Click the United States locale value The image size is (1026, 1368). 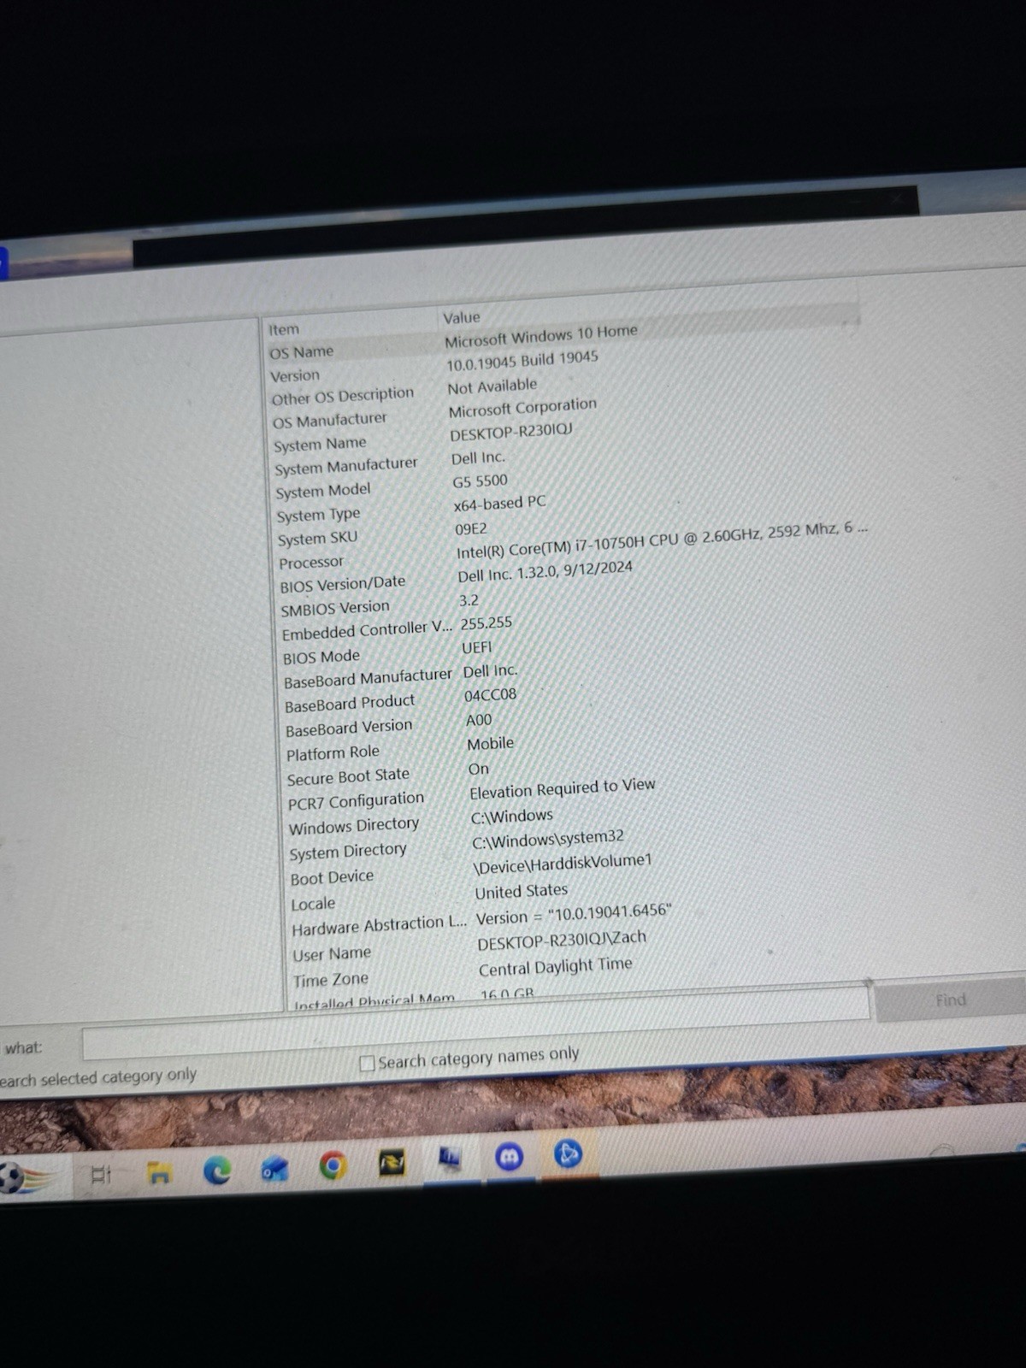pyautogui.click(x=522, y=892)
